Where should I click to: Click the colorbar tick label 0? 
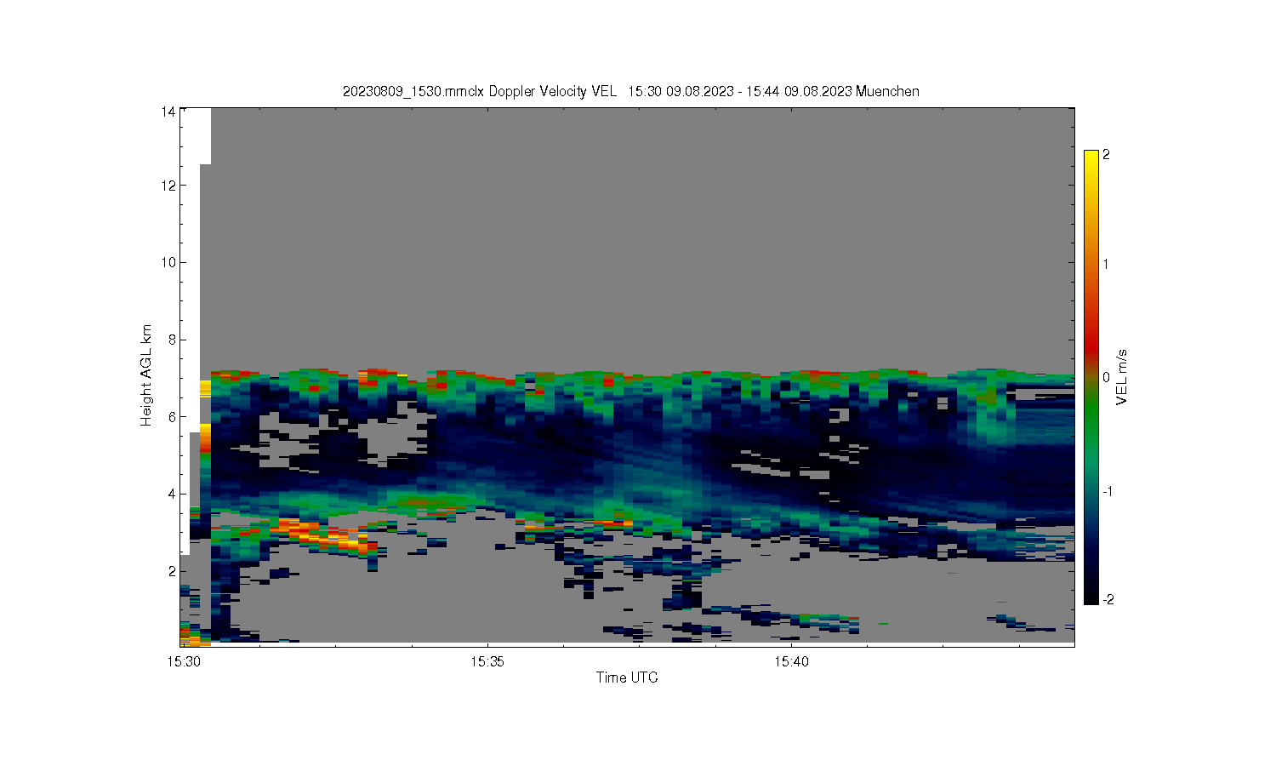click(x=1106, y=377)
